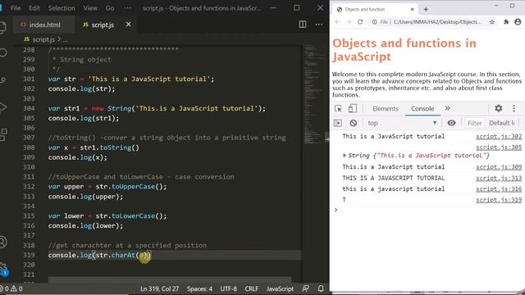
Task: Click line number 312 in the gutter
Action: [29, 187]
